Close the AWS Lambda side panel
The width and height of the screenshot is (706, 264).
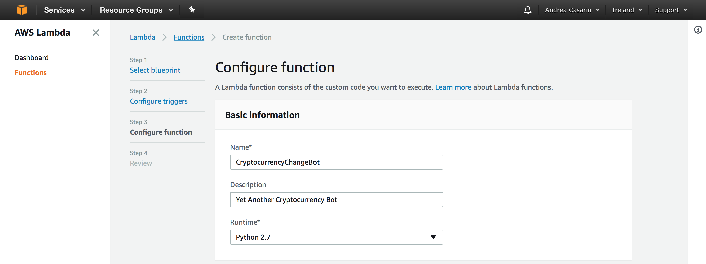point(96,33)
